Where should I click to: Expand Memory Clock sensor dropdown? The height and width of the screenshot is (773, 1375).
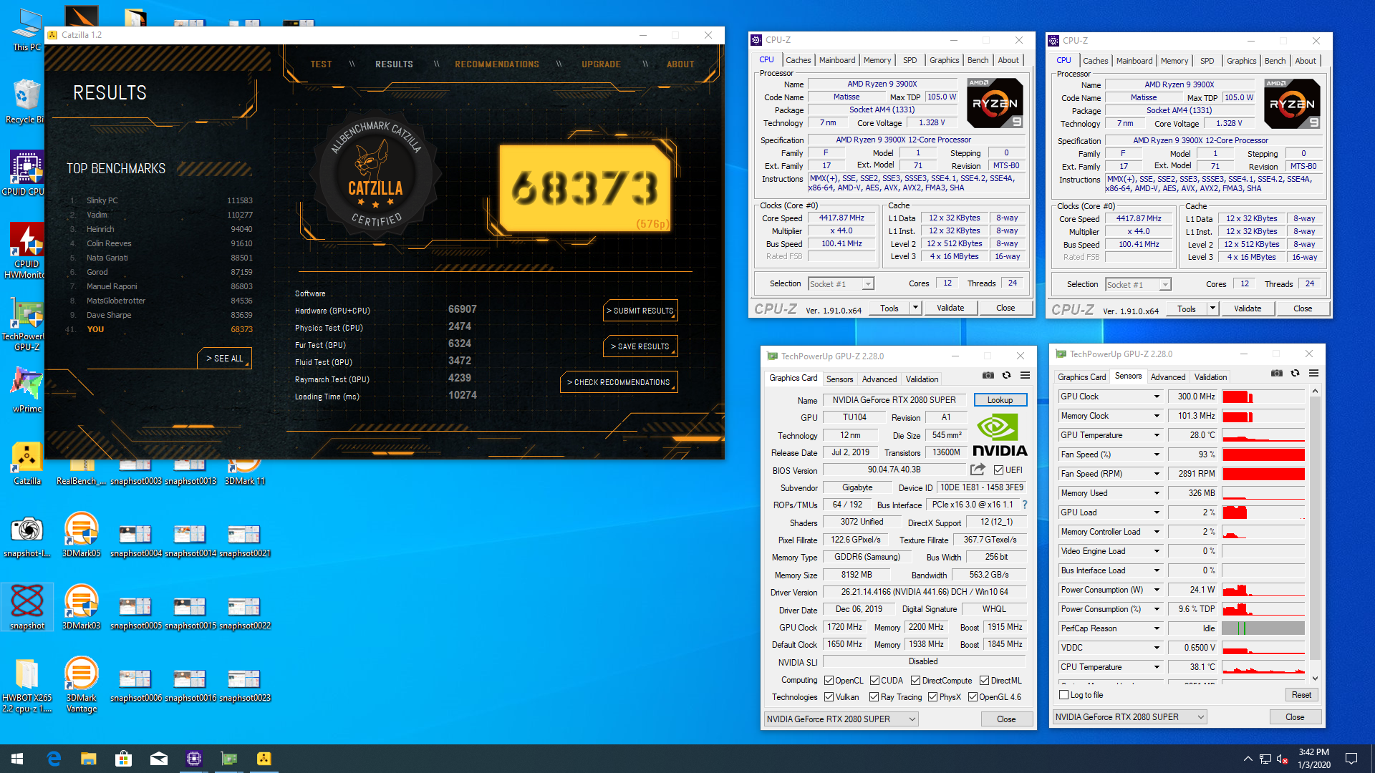coord(1156,416)
